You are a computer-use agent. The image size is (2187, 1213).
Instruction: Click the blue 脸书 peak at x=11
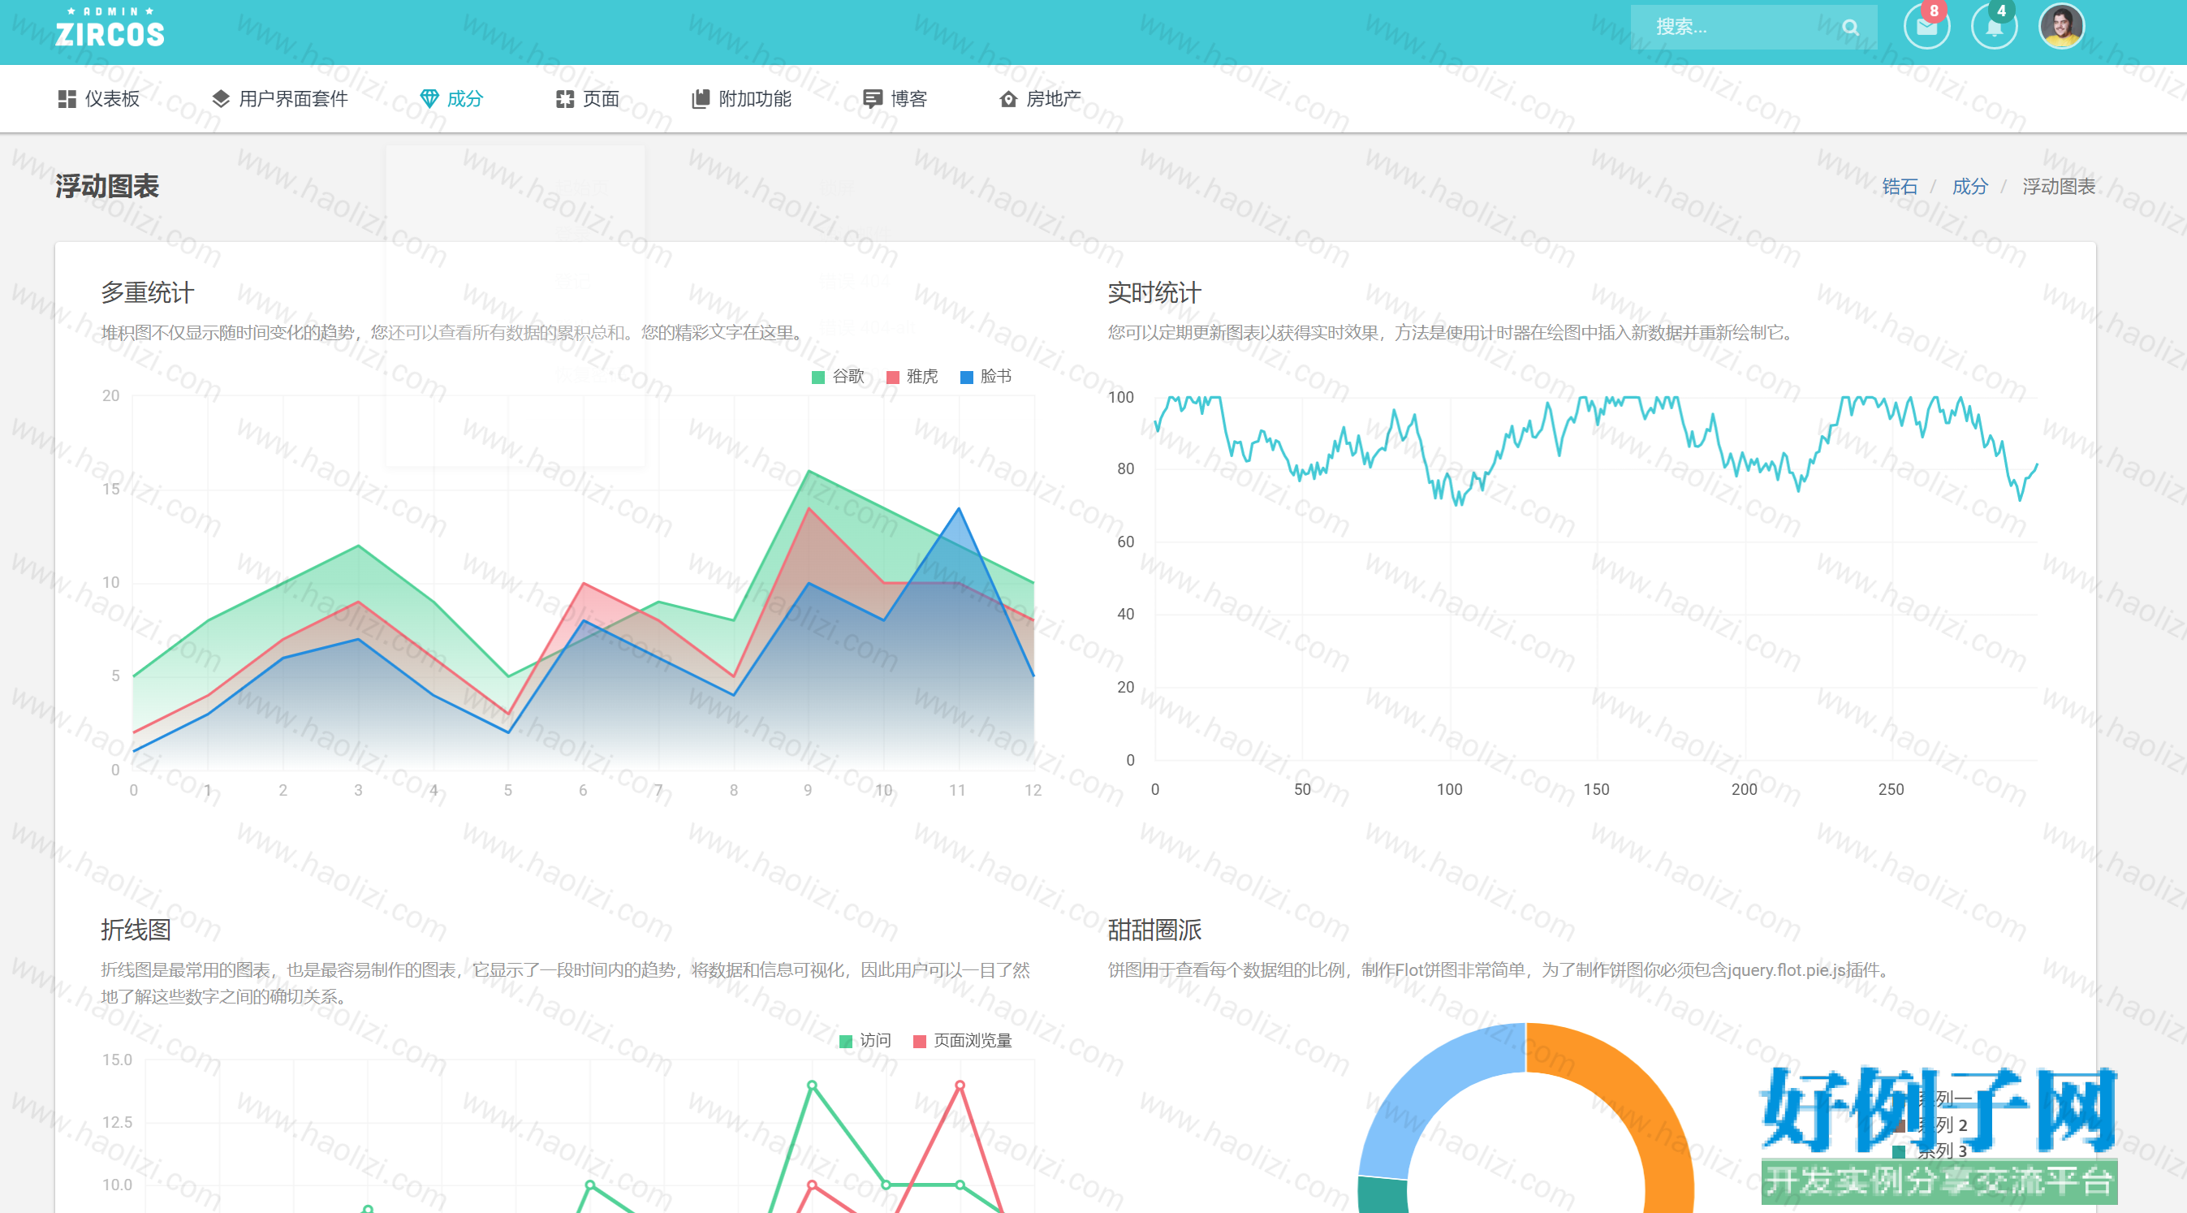point(959,508)
